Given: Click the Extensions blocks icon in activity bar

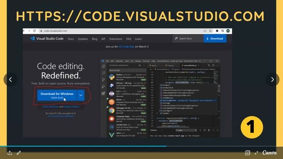Looking at the screenshot, I should (x=103, y=93).
